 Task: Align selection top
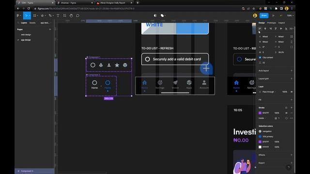[x=276, y=29]
